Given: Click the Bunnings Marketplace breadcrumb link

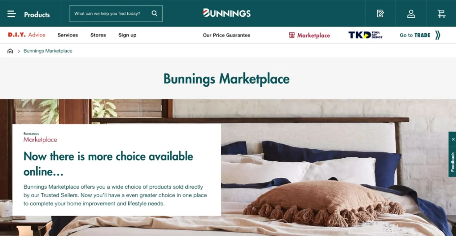Looking at the screenshot, I should tap(48, 51).
